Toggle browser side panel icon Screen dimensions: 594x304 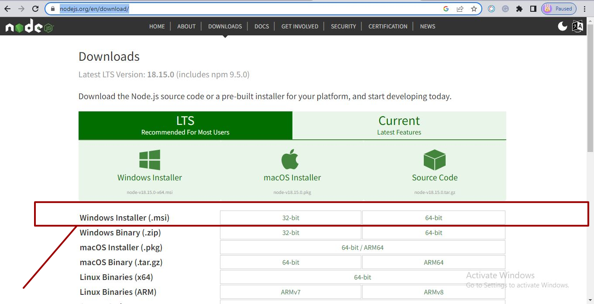coord(533,9)
